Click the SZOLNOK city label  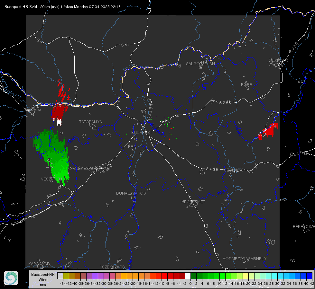click(x=234, y=170)
